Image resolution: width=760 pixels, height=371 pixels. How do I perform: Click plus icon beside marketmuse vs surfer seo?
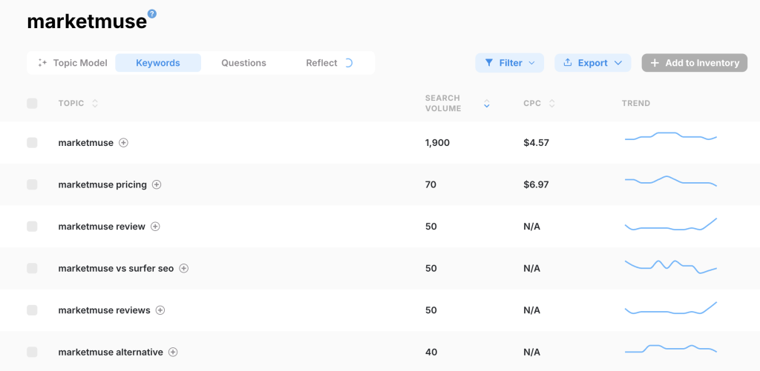pyautogui.click(x=184, y=268)
